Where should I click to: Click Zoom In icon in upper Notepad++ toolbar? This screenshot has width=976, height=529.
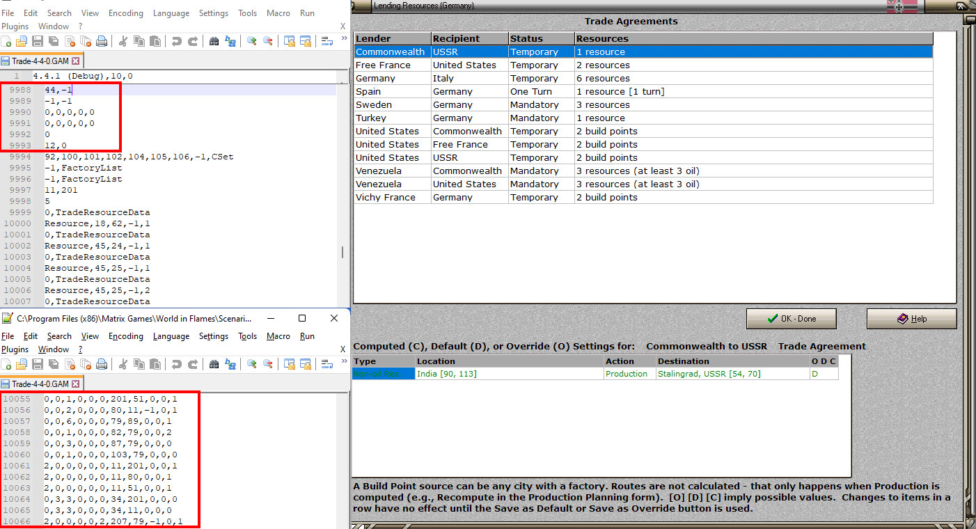(x=252, y=41)
